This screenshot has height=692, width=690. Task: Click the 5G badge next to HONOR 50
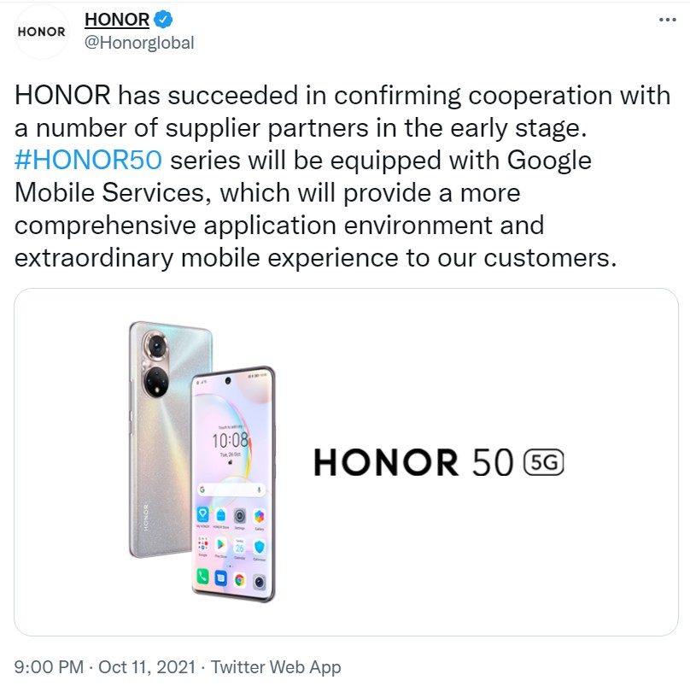543,462
